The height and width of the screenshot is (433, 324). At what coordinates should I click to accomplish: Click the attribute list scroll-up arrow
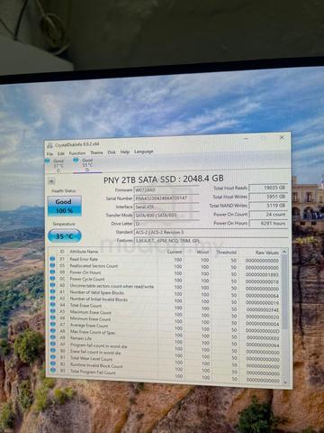pyautogui.click(x=284, y=252)
